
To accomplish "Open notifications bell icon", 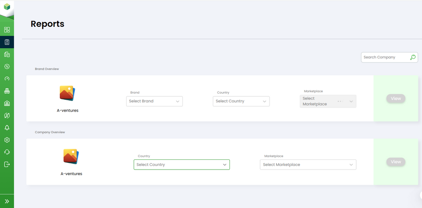I will (7, 128).
